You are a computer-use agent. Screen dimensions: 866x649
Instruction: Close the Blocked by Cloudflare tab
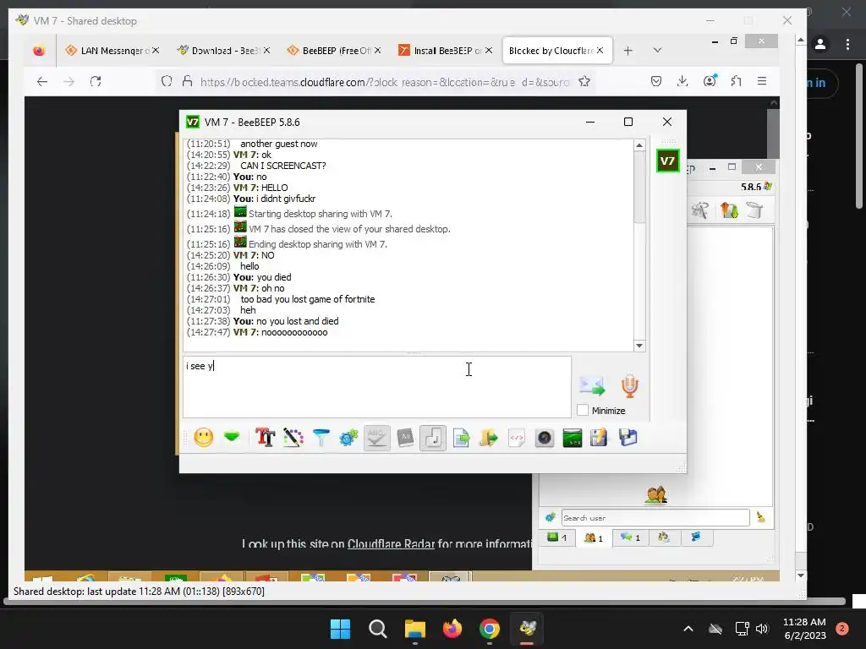pos(600,50)
